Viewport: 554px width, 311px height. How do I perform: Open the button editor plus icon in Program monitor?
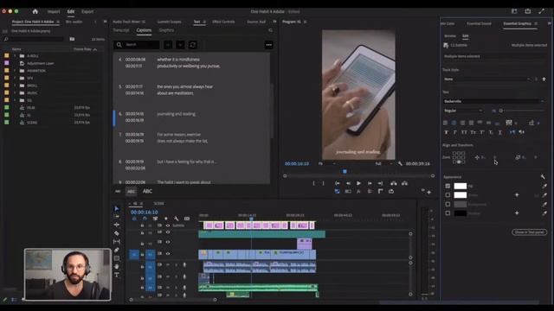(x=429, y=192)
